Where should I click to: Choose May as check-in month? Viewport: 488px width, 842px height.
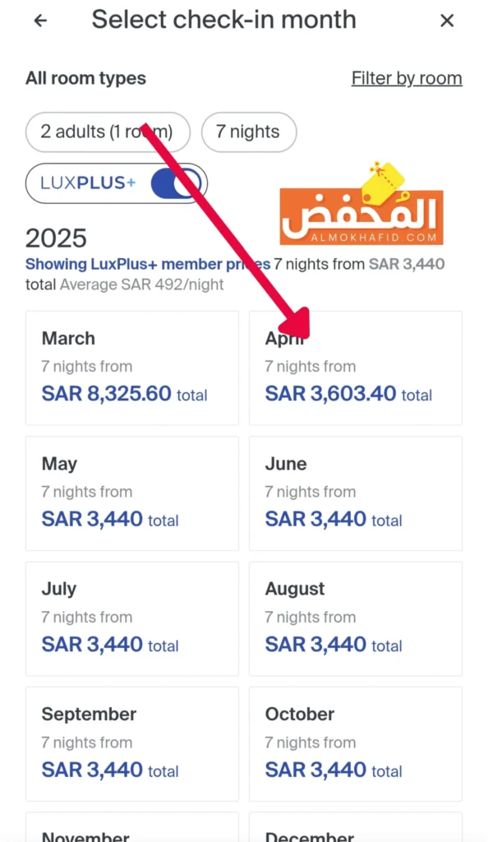(132, 493)
